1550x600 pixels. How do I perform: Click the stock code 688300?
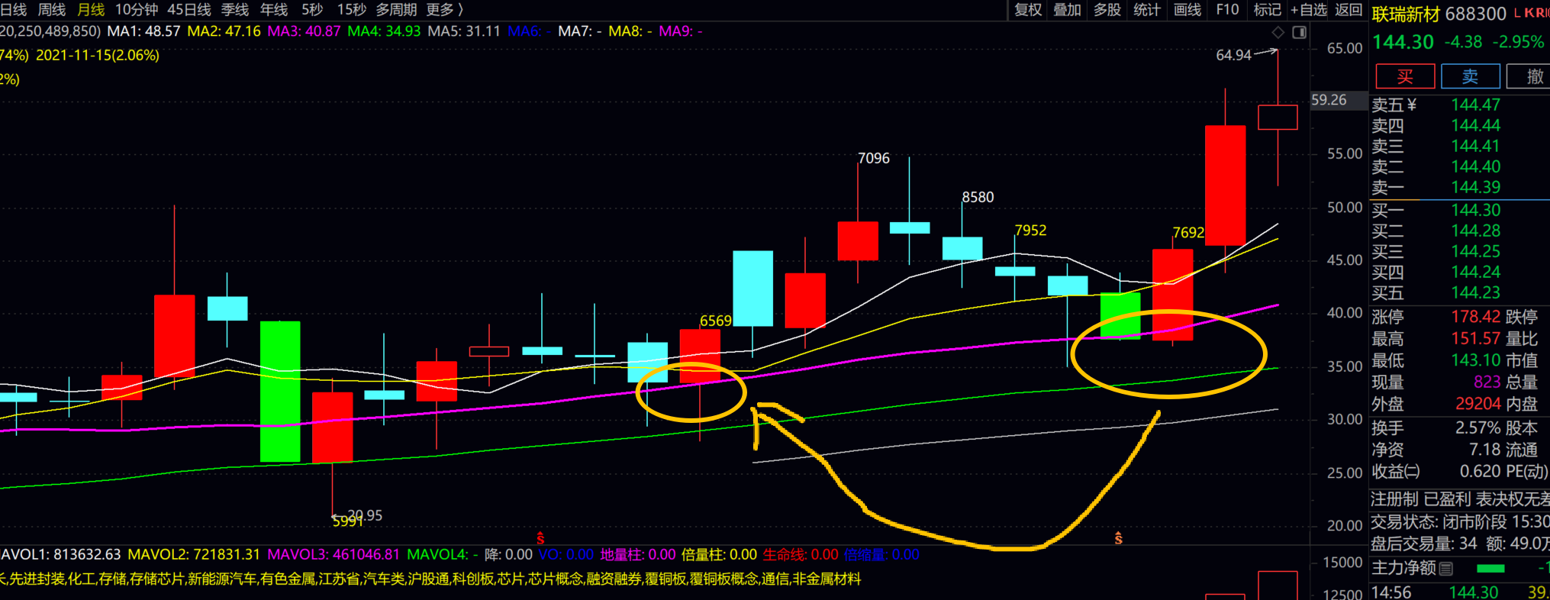click(1476, 14)
